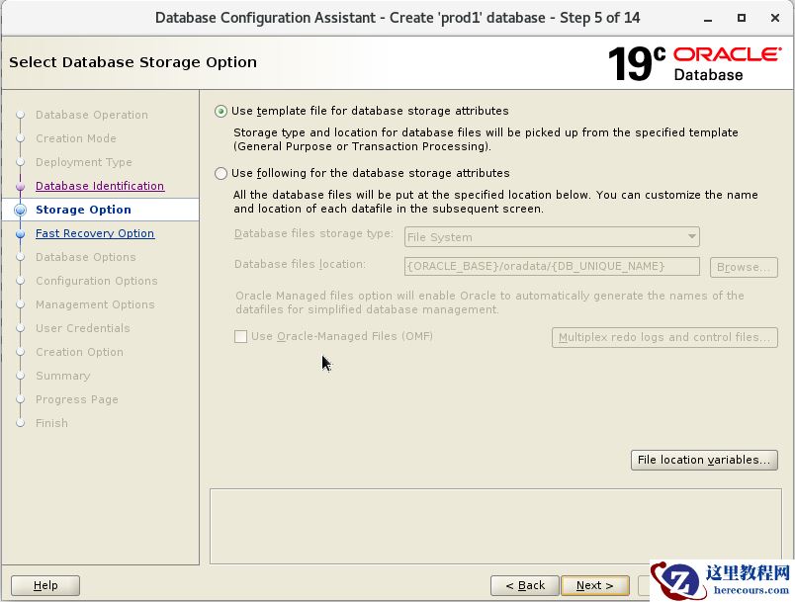Tick Use Oracle-Managed Files (OMF) checkbox

point(241,336)
